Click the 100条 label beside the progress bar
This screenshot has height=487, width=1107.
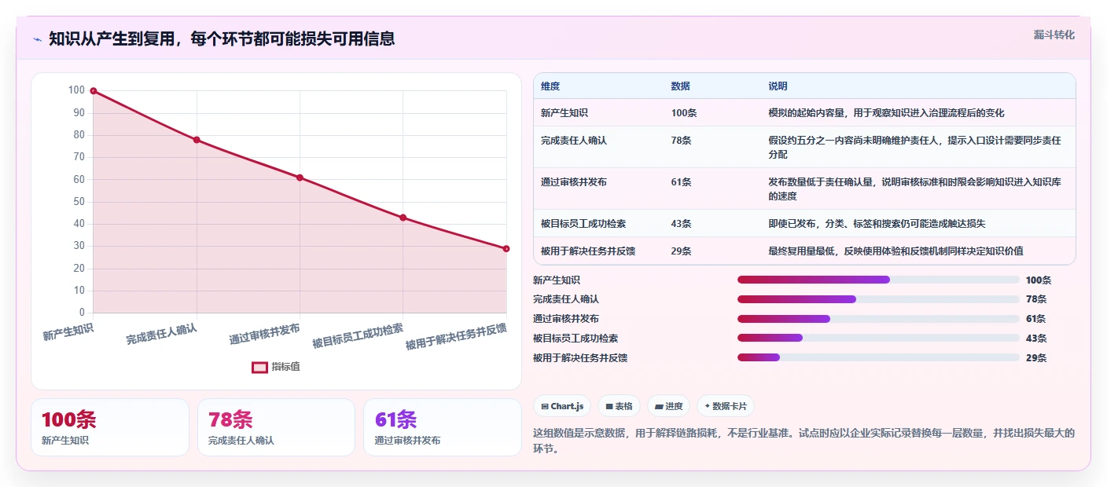click(x=1039, y=280)
